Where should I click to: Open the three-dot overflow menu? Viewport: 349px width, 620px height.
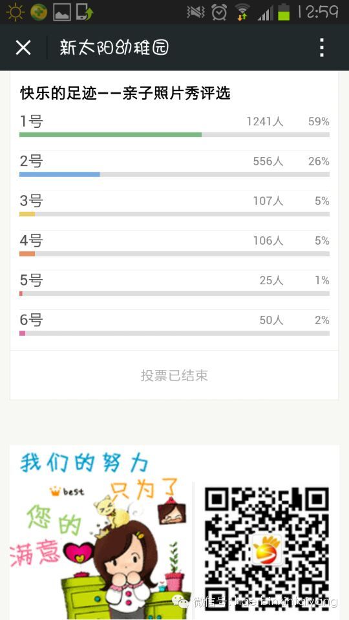[322, 48]
